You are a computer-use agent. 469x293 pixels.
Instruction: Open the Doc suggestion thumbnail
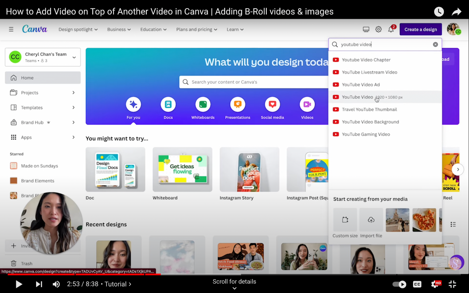click(x=115, y=170)
